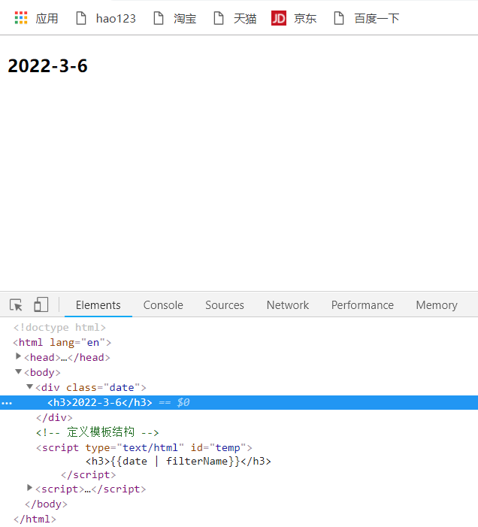Switch to the Console tab
478x527 pixels.
(x=163, y=305)
